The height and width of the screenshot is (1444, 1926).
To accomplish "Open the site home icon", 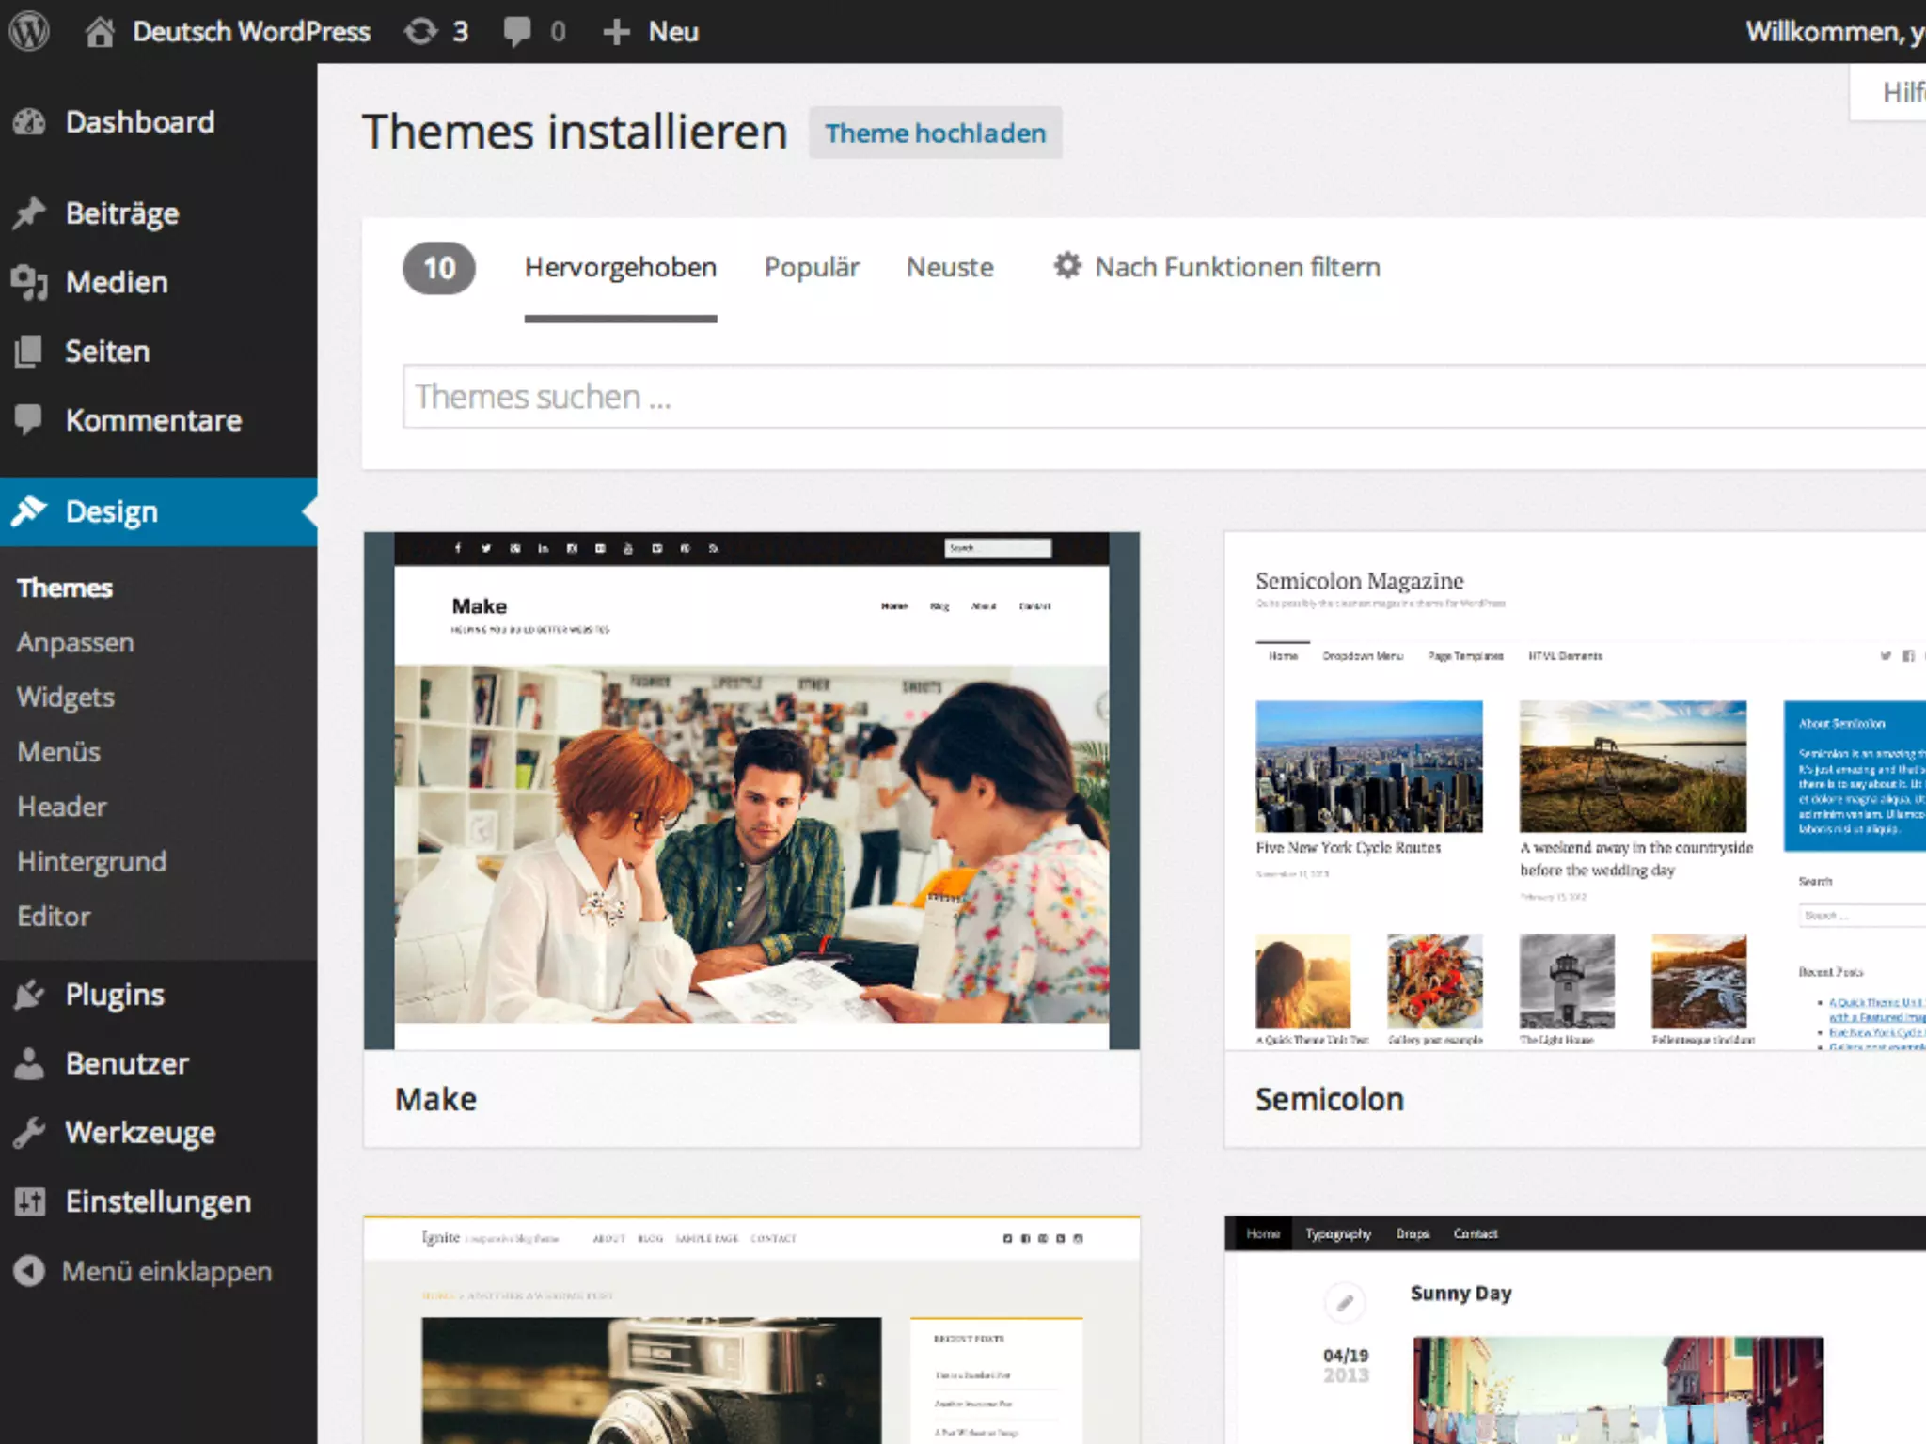I will click(99, 31).
